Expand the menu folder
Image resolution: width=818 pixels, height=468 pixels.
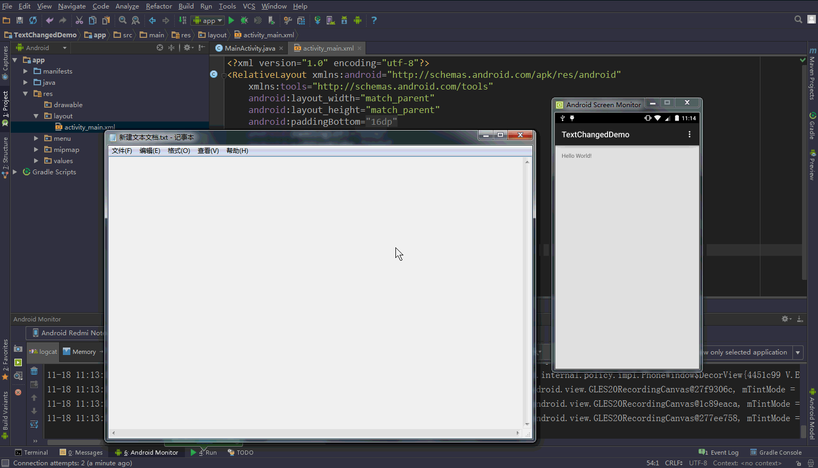click(x=36, y=138)
